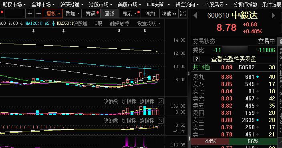Select 卖六 price 8.83 row

pyautogui.click(x=234, y=98)
